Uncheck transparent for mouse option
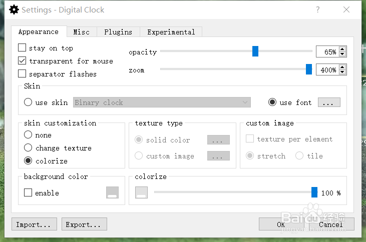The height and width of the screenshot is (242, 366). [x=22, y=61]
